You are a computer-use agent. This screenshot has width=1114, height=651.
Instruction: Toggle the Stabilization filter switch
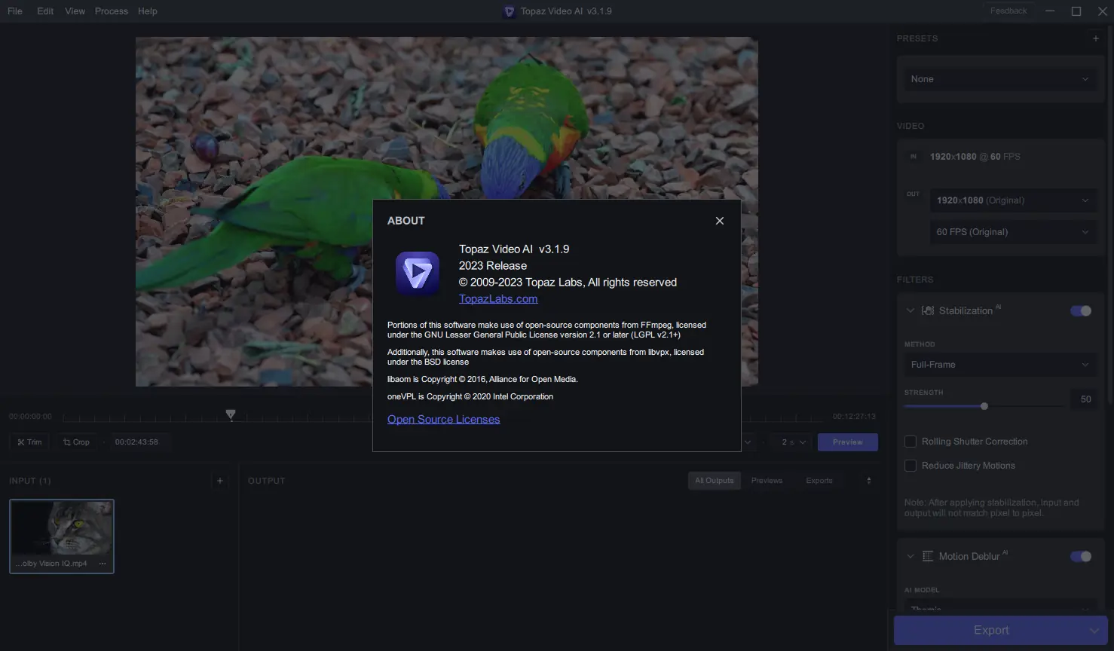coord(1081,310)
